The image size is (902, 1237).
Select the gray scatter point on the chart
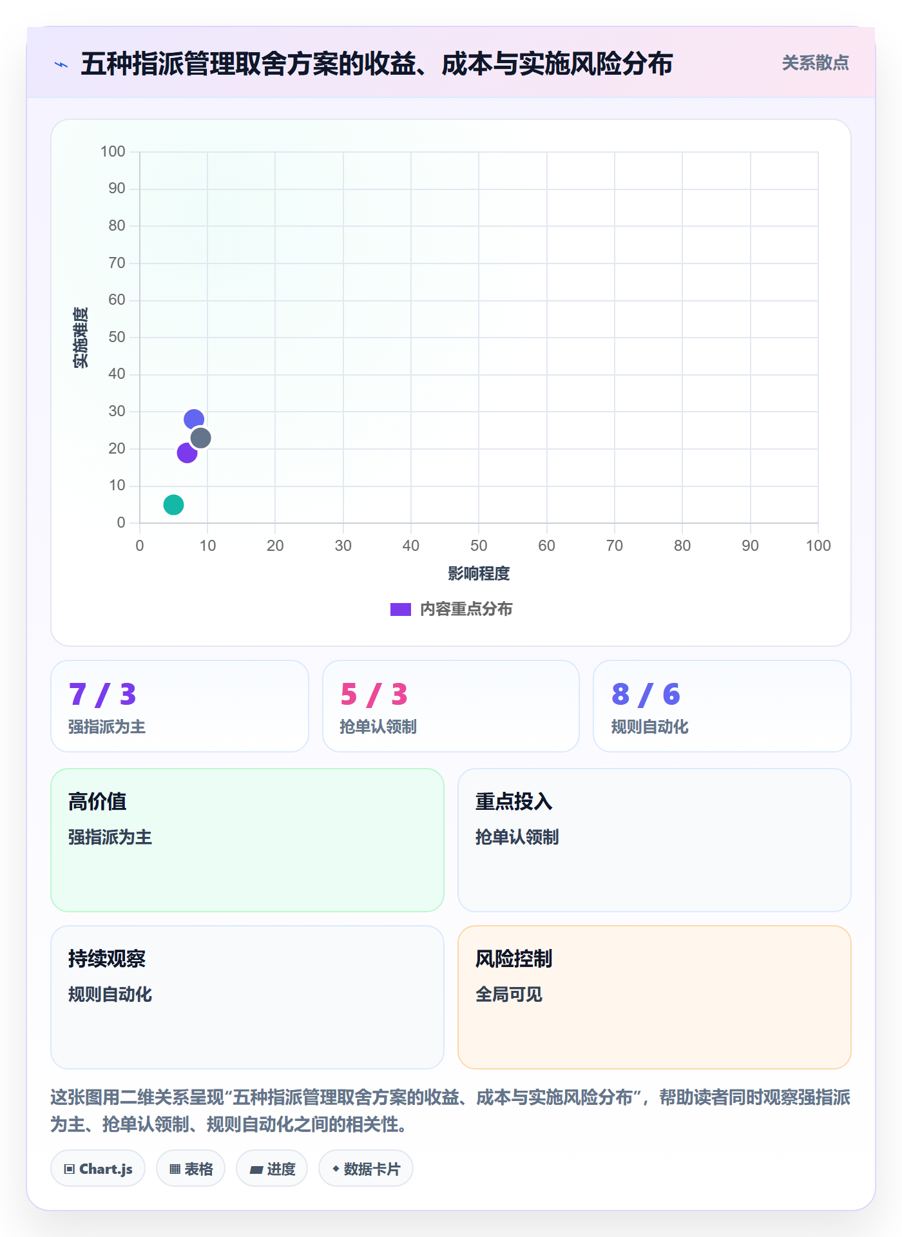click(x=201, y=438)
